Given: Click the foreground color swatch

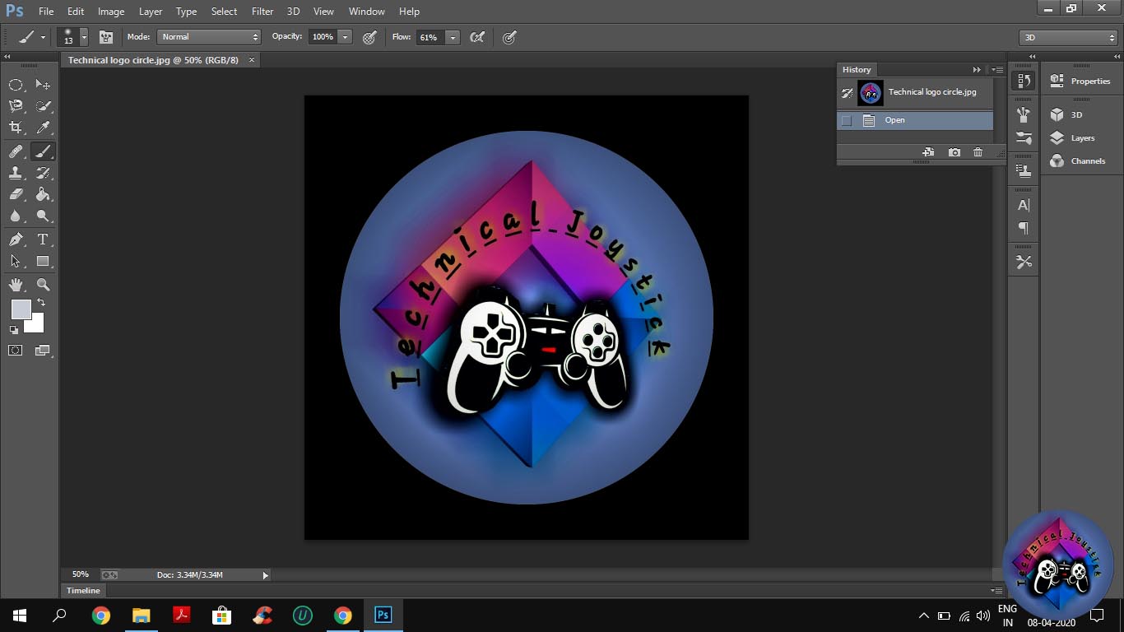Looking at the screenshot, I should [21, 309].
